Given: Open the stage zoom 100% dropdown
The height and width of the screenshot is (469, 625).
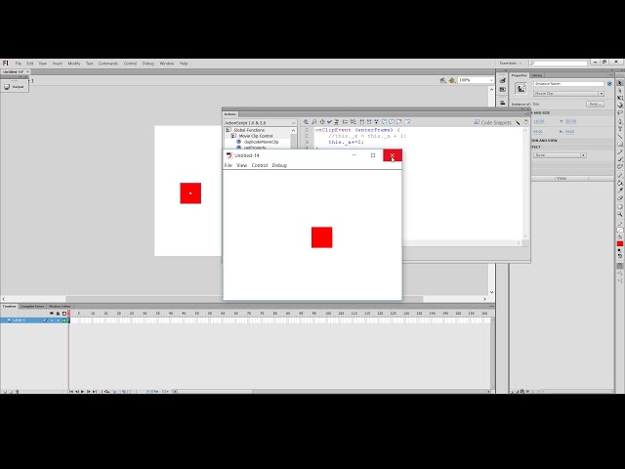Looking at the screenshot, I should click(x=476, y=80).
